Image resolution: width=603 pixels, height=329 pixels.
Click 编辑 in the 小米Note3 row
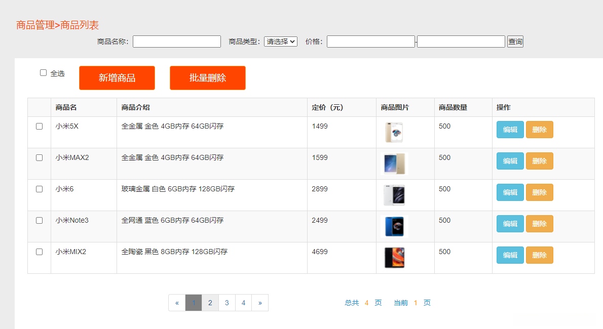510,224
